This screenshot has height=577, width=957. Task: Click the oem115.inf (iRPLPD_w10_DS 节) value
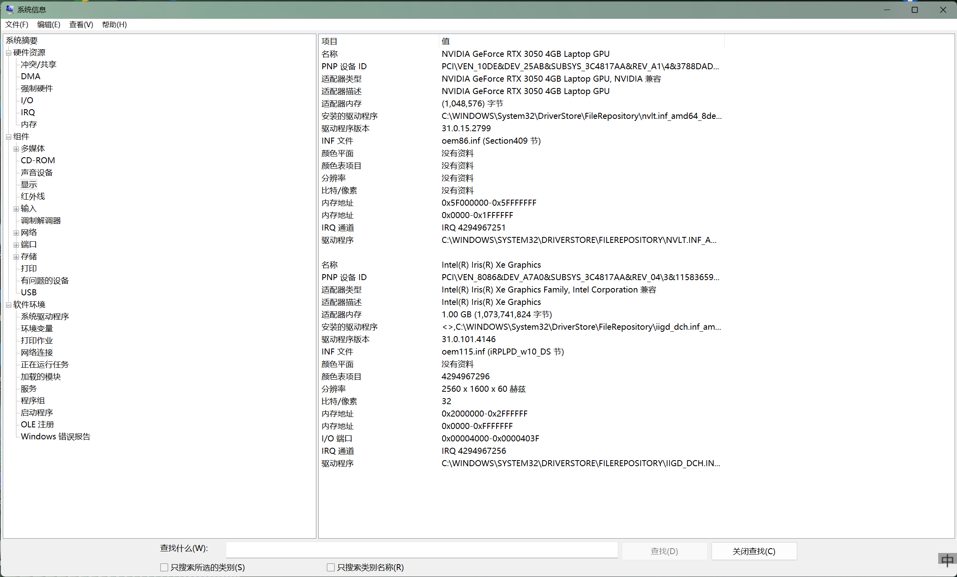point(503,352)
